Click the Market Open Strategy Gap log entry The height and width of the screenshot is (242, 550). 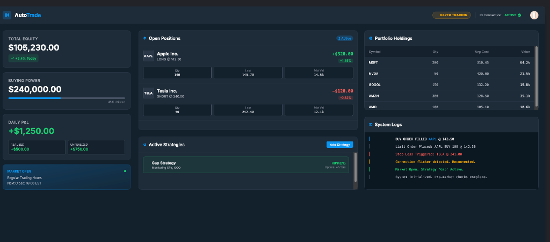click(x=430, y=169)
